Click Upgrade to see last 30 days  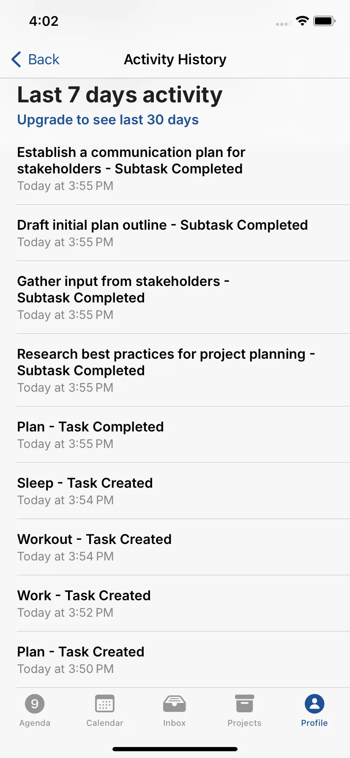coord(108,120)
